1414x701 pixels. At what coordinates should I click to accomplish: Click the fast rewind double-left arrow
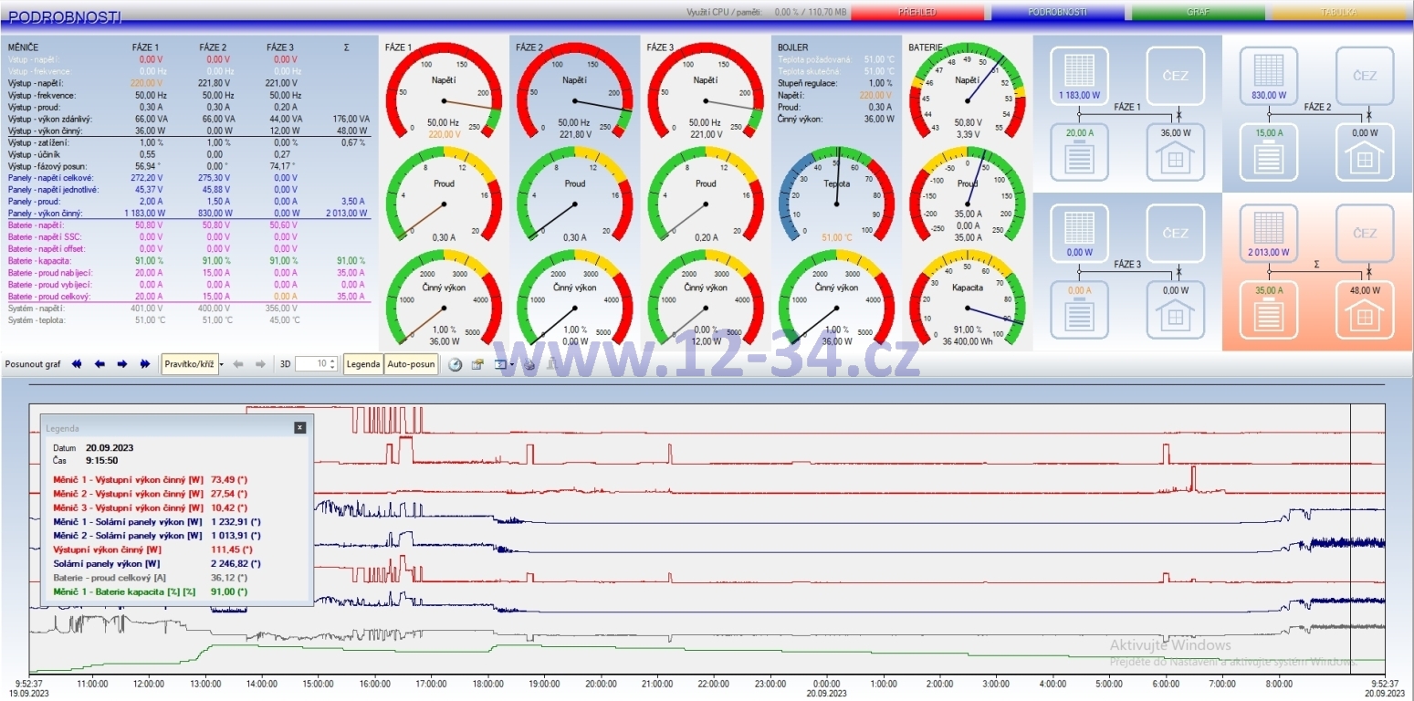tap(77, 364)
